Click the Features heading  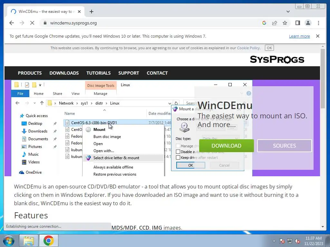click(x=31, y=215)
